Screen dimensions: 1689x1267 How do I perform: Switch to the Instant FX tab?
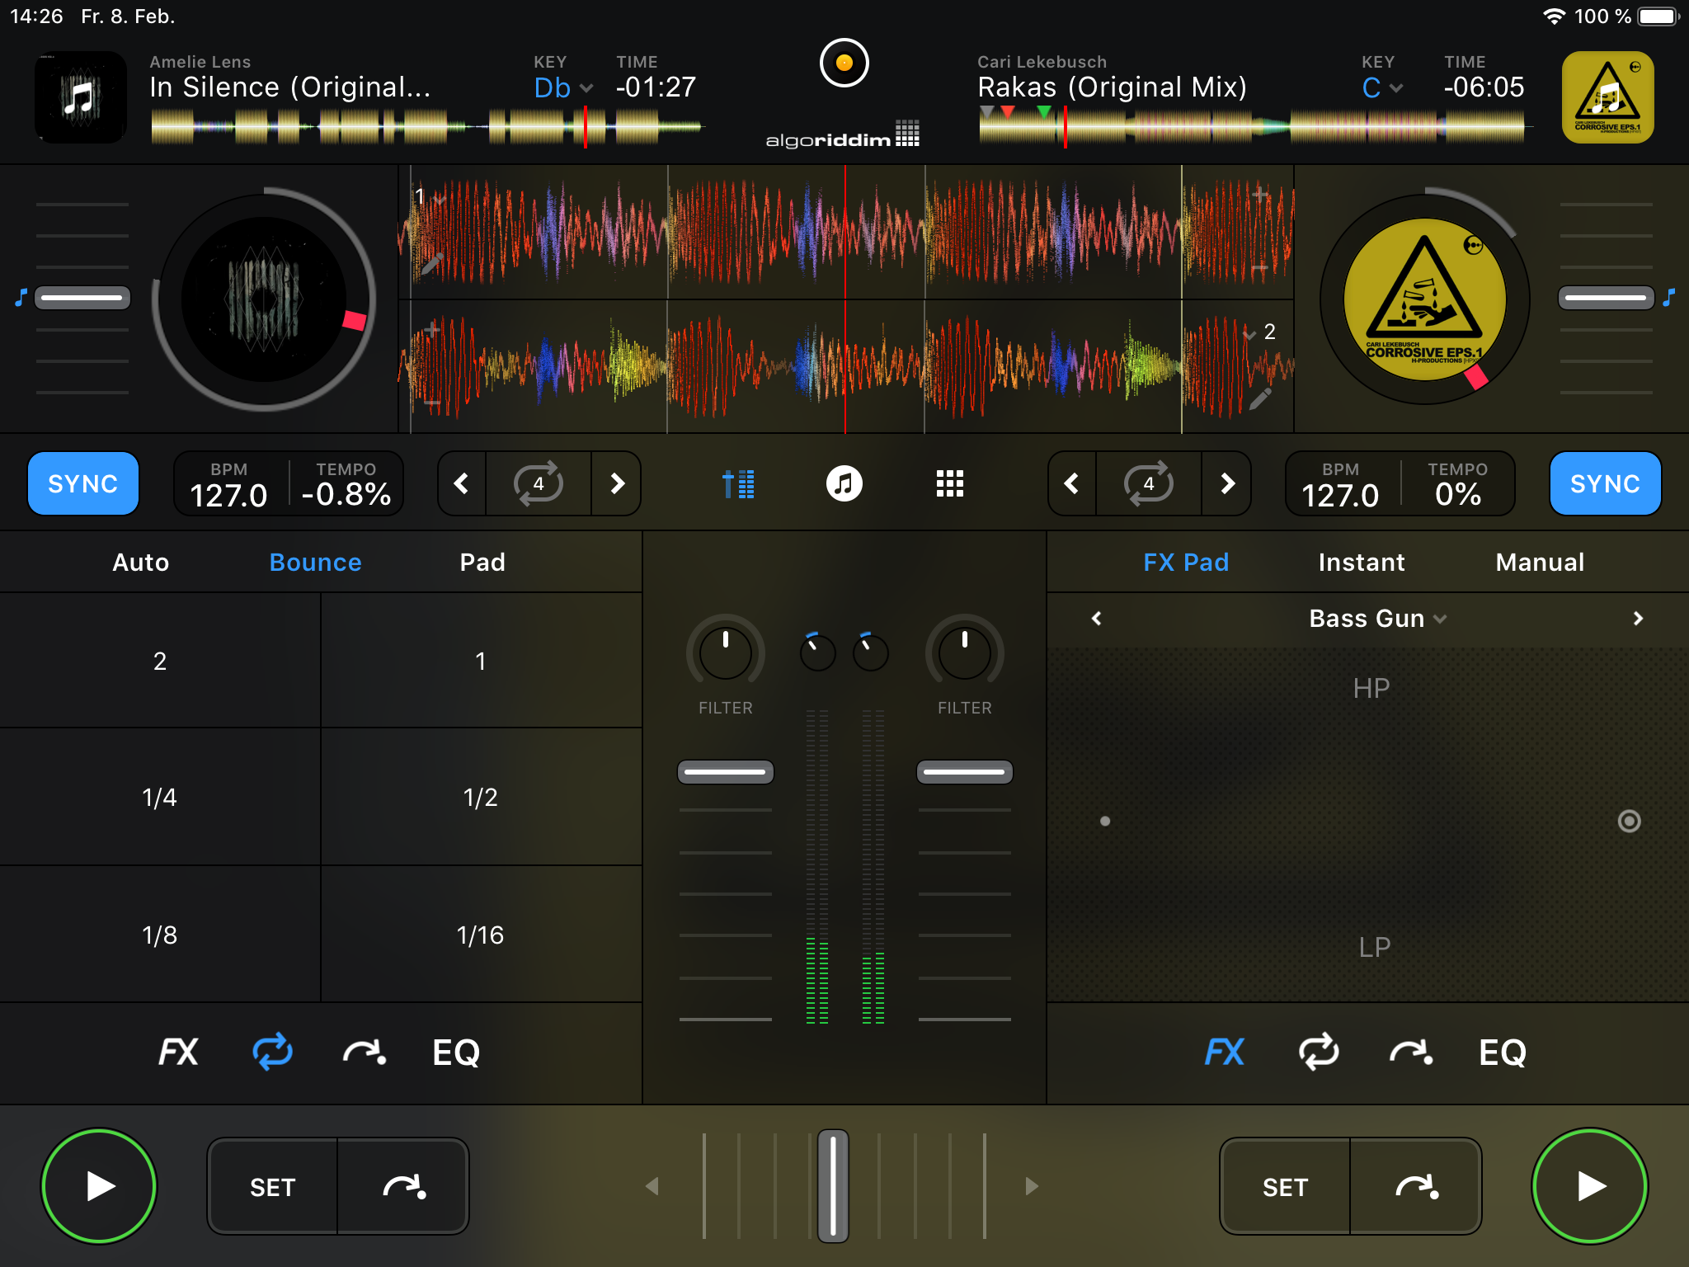1361,563
